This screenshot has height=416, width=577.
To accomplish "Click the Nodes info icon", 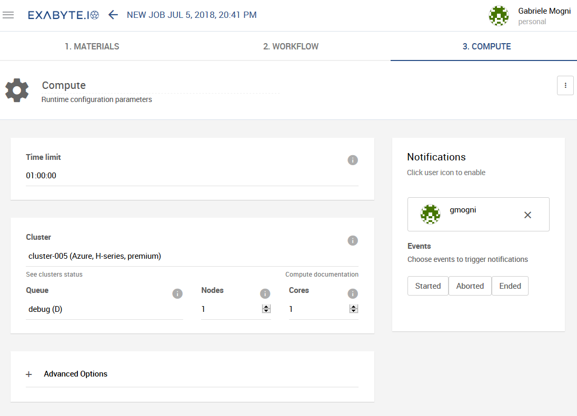I will point(265,293).
